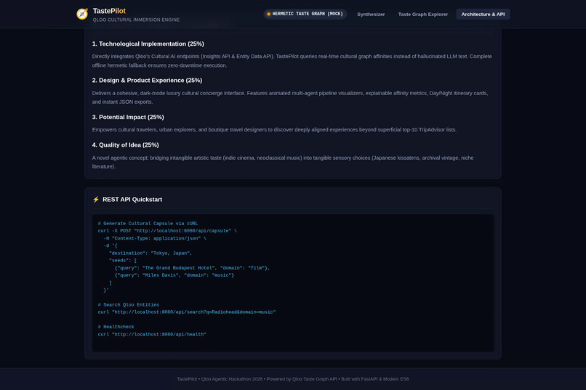Viewport: 586px width, 390px height.
Task: Click the Content-Type: application/json header line
Action: tap(155, 238)
